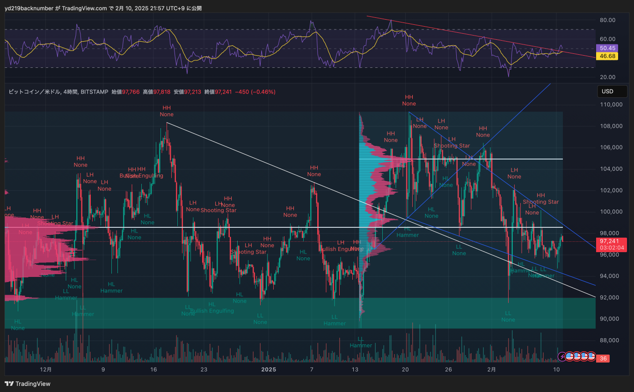Image resolution: width=634 pixels, height=392 pixels.
Task: Click the 安値97,213 low value
Action: [187, 92]
